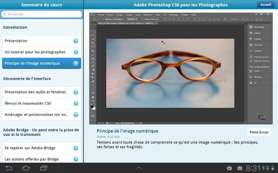Open the Edition menu
The width and height of the screenshot is (278, 173).
pos(110,15)
